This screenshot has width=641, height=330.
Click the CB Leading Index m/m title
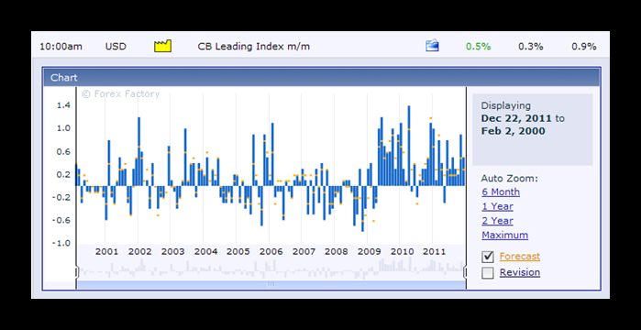coord(254,47)
